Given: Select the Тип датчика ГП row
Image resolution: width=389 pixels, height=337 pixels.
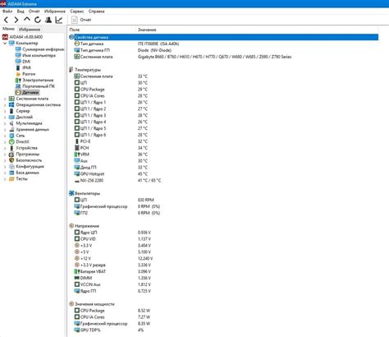Looking at the screenshot, I should pos(223,50).
